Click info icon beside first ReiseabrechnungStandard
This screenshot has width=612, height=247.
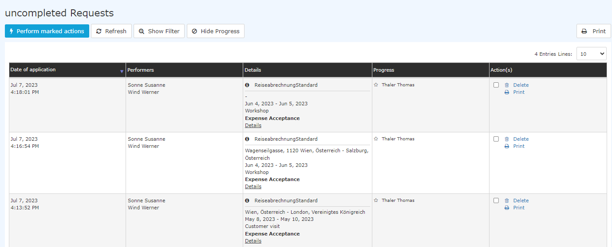(x=247, y=85)
